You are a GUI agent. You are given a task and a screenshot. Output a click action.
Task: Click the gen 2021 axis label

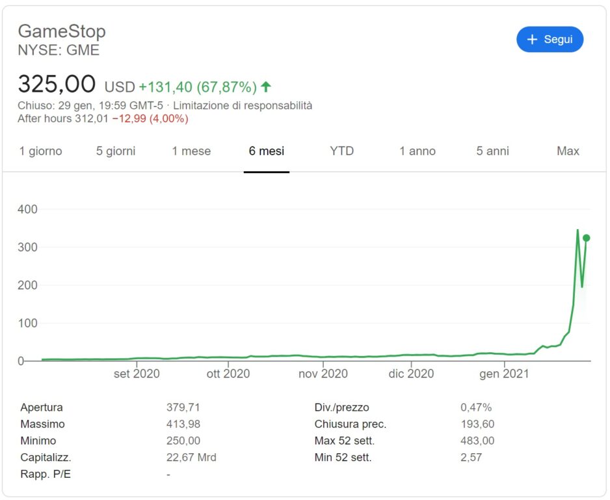click(x=504, y=374)
